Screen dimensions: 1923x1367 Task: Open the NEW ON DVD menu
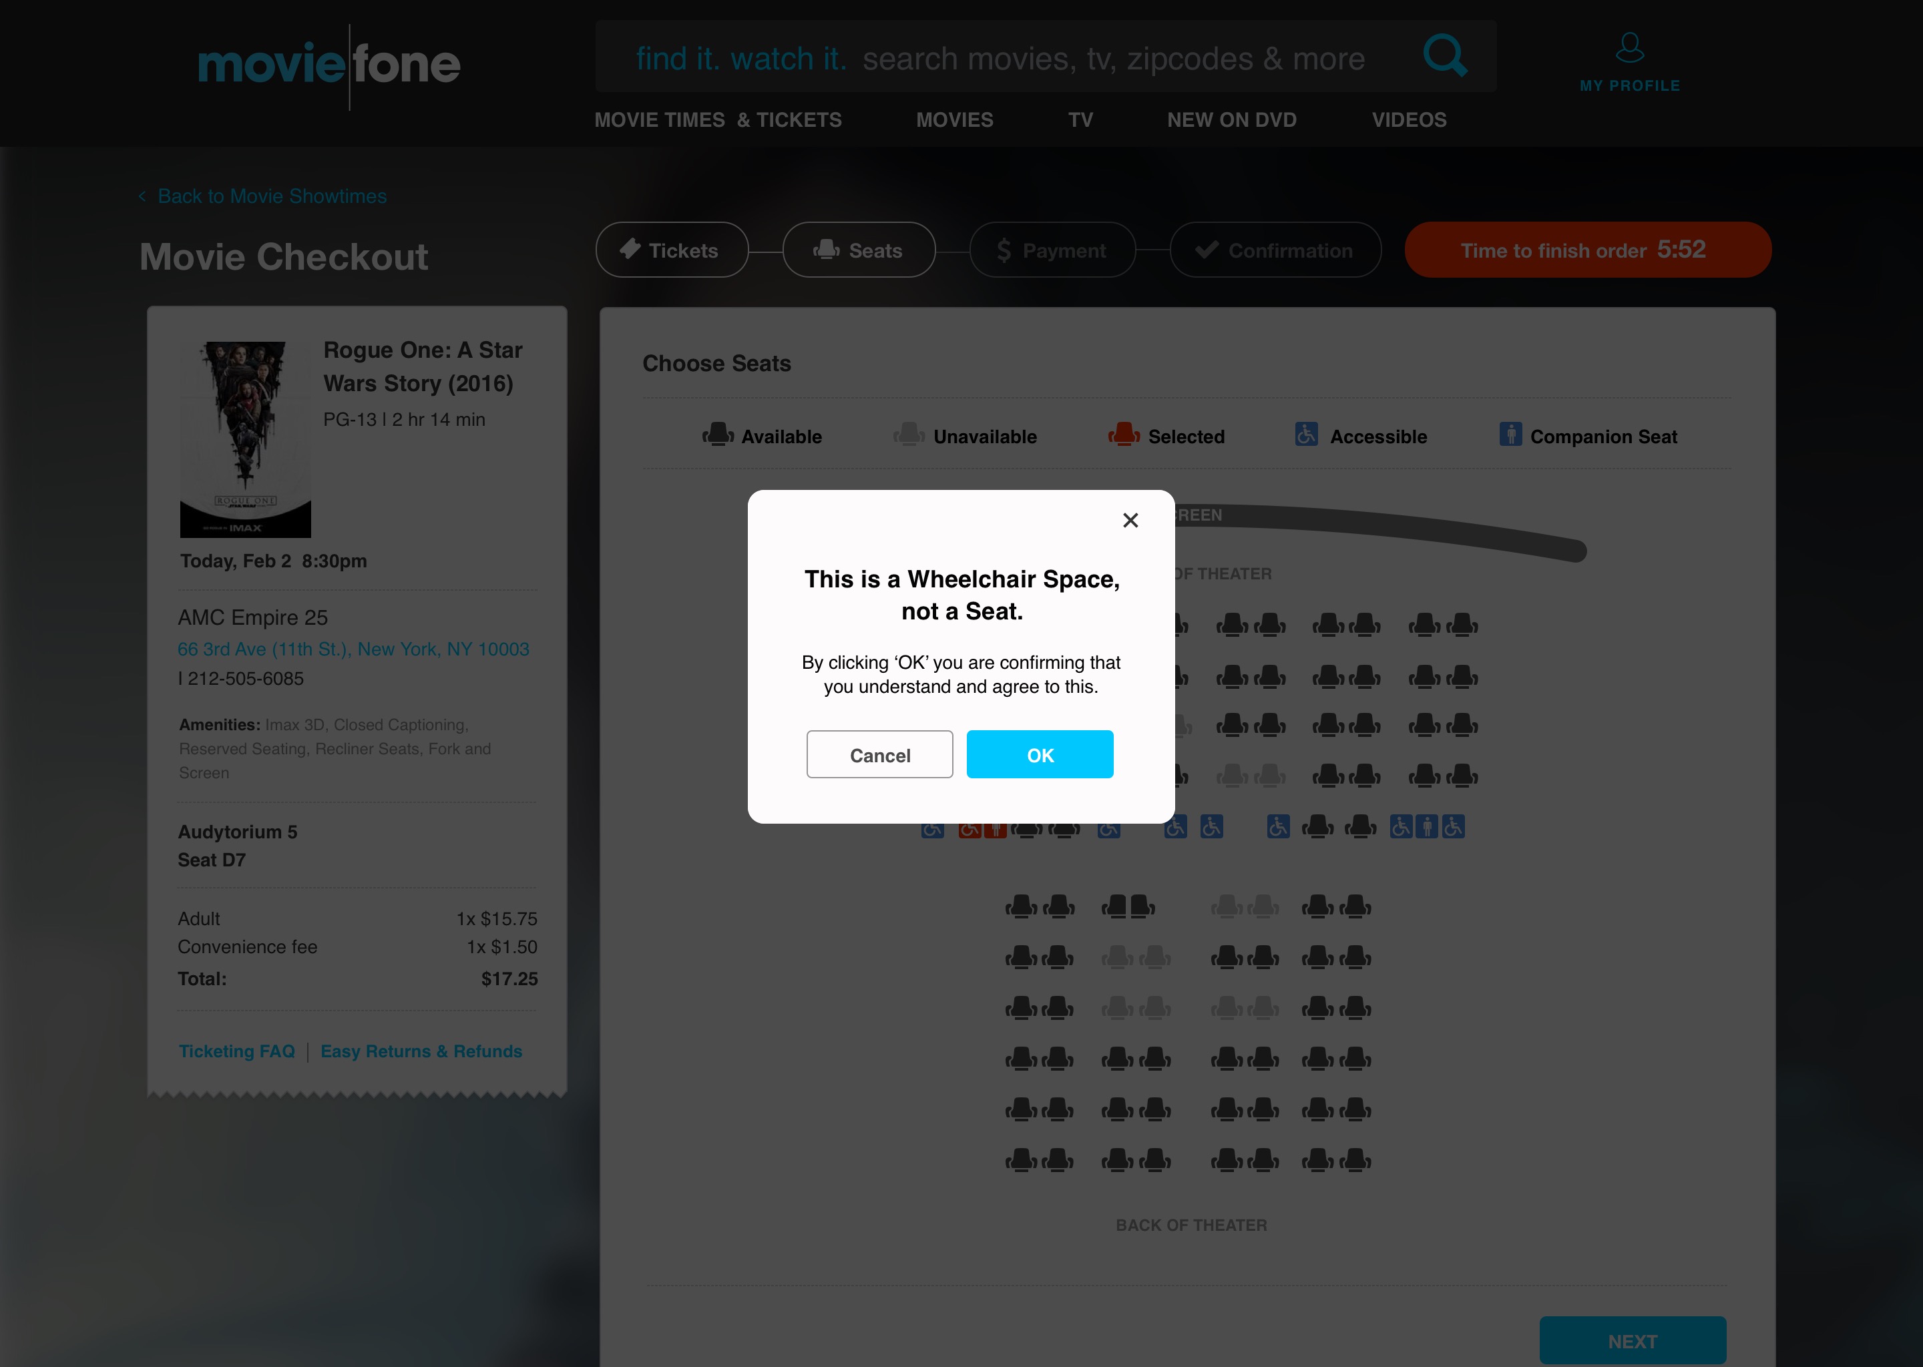point(1231,119)
